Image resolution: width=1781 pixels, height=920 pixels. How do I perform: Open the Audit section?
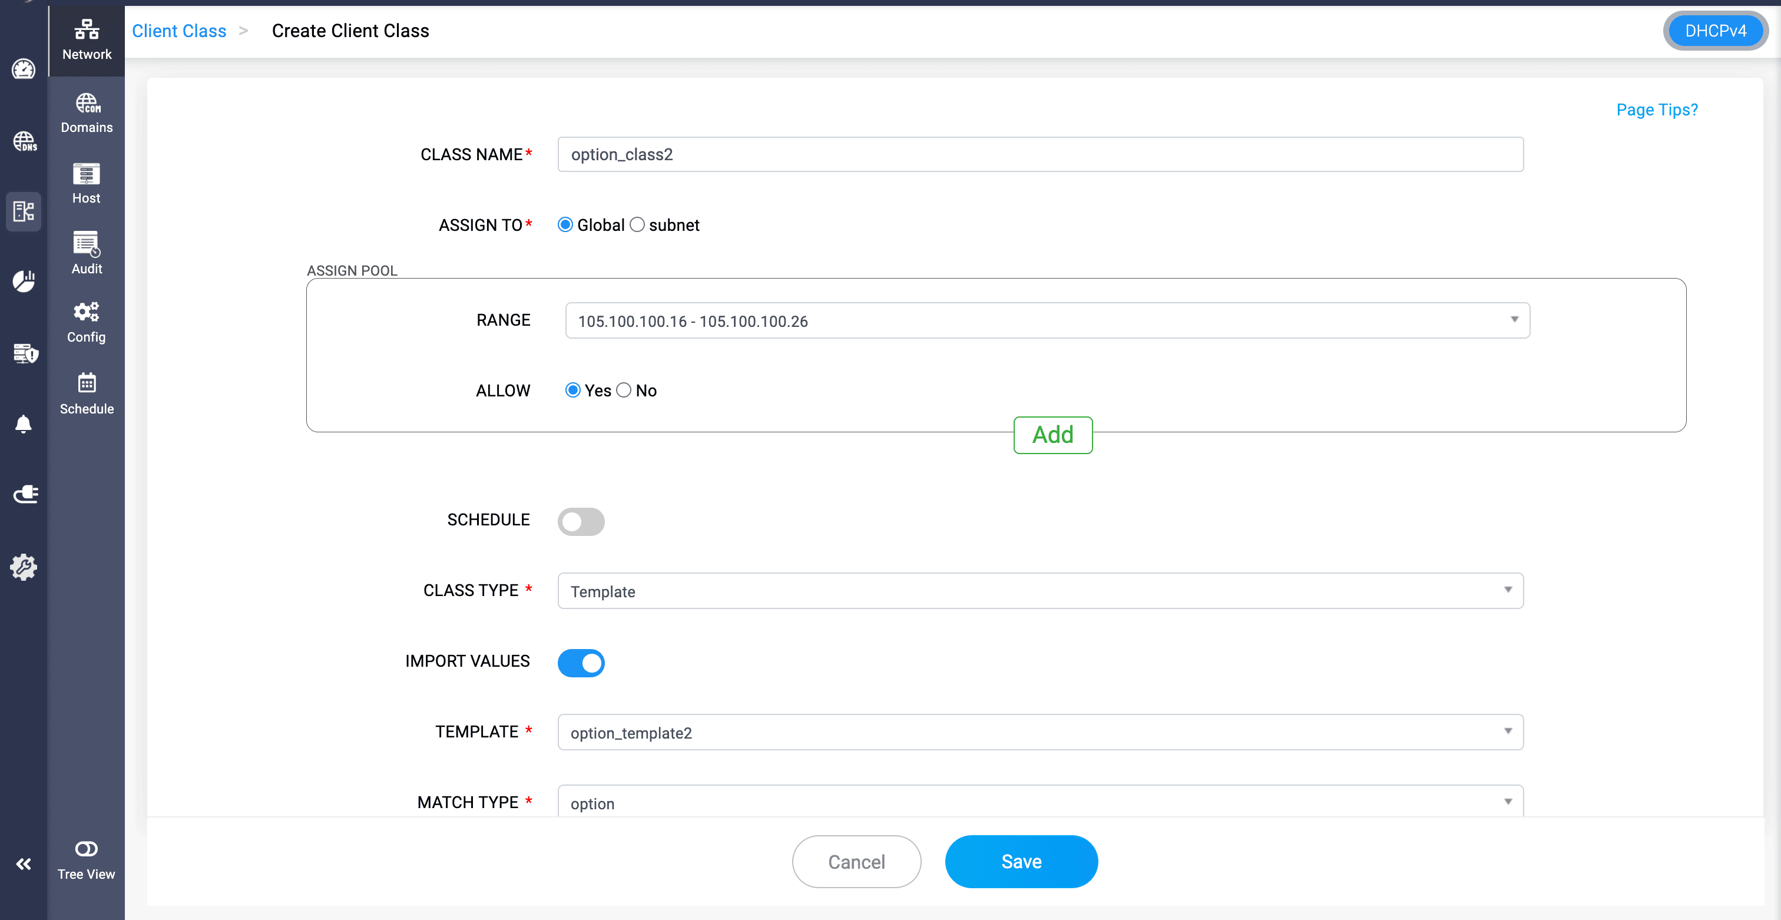tap(87, 253)
